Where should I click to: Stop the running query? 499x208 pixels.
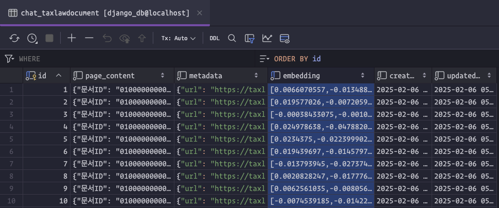click(49, 38)
